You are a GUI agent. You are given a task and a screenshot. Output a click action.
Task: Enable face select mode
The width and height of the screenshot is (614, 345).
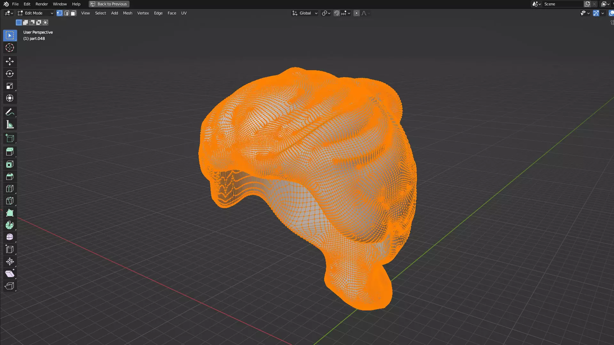tap(74, 13)
